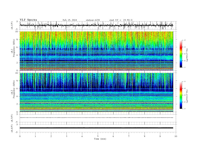Click the "ch.3(V)" axis label
Image resolution: width=198 pixels, height=153 pixels.
[12, 118]
